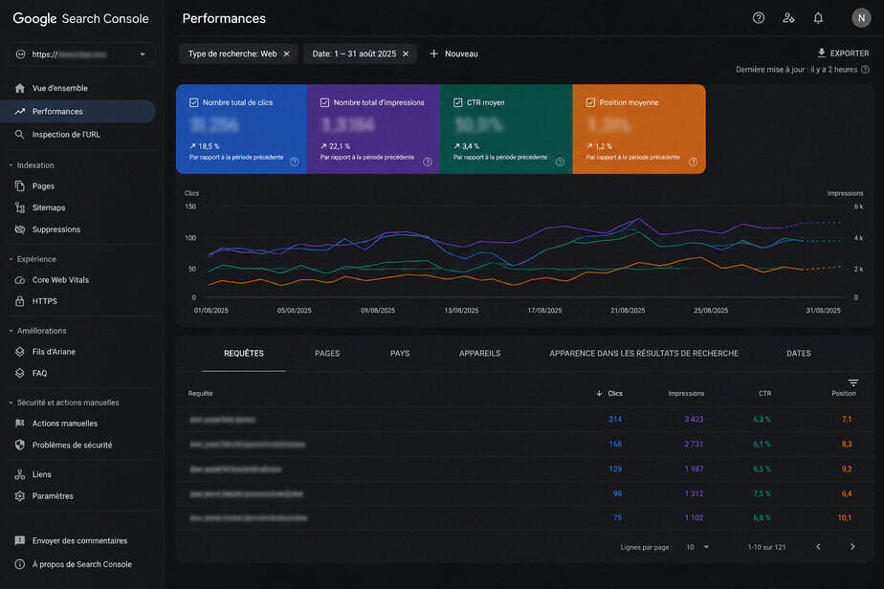This screenshot has width=884, height=589.
Task: Sort by Impressions column header
Action: (x=686, y=393)
